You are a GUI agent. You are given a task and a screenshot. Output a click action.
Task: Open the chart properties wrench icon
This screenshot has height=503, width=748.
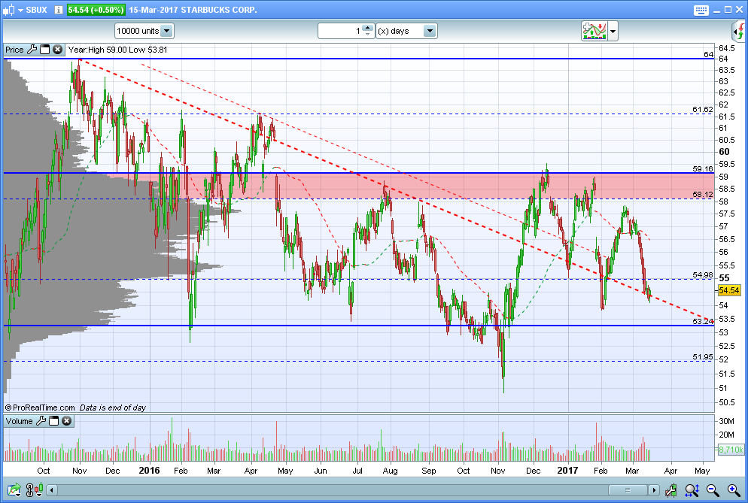point(670,489)
